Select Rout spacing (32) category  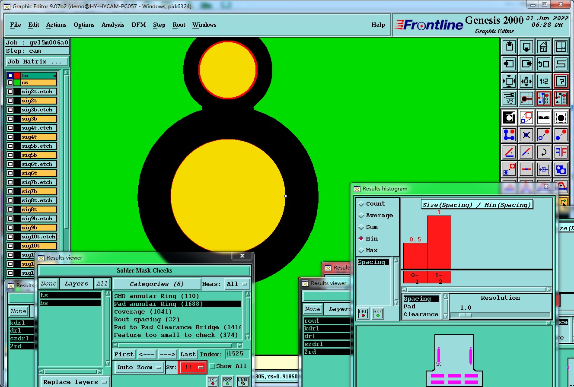point(147,320)
